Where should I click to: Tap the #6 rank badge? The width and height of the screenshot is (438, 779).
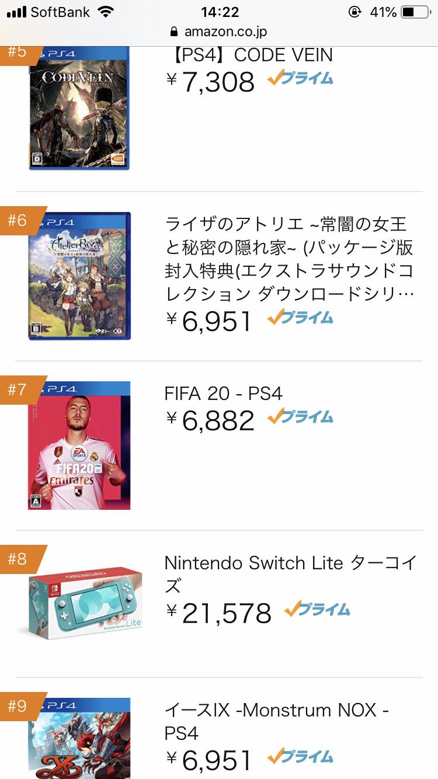point(18,221)
